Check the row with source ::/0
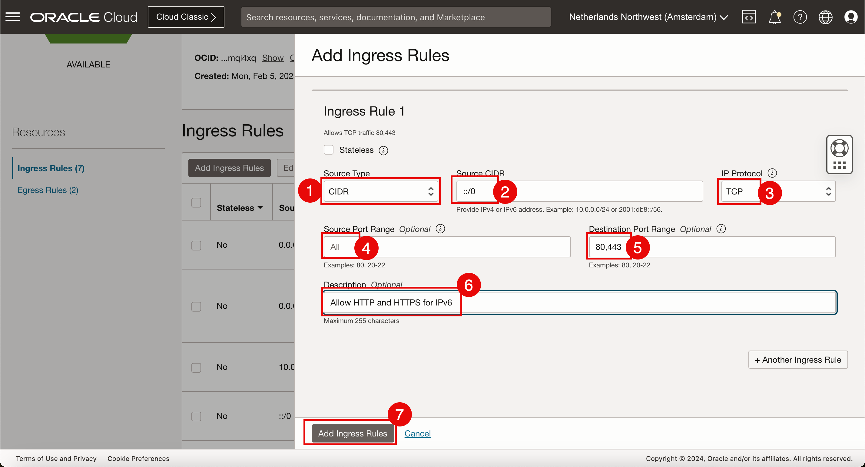 [x=196, y=416]
